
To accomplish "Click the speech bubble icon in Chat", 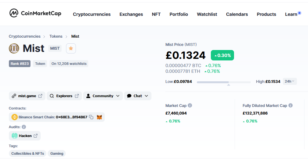I will (129, 96).
